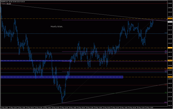Click the 127.10 price axis label
Image resolution: width=173 pixels, height=109 pixels.
tap(170, 101)
